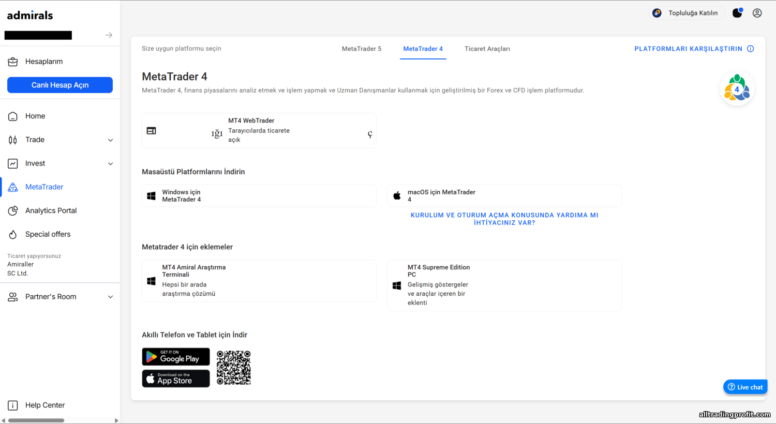Open the Ticaret Araçları tab
This screenshot has width=776, height=424.
coord(487,49)
